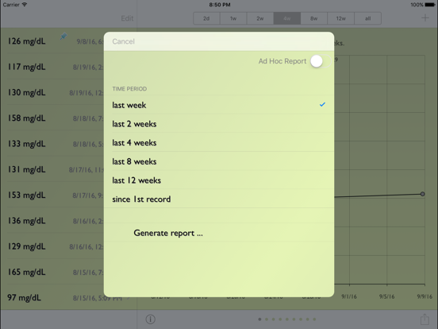Show all records with the 'all' segment
The image size is (438, 329).
coord(367,18)
